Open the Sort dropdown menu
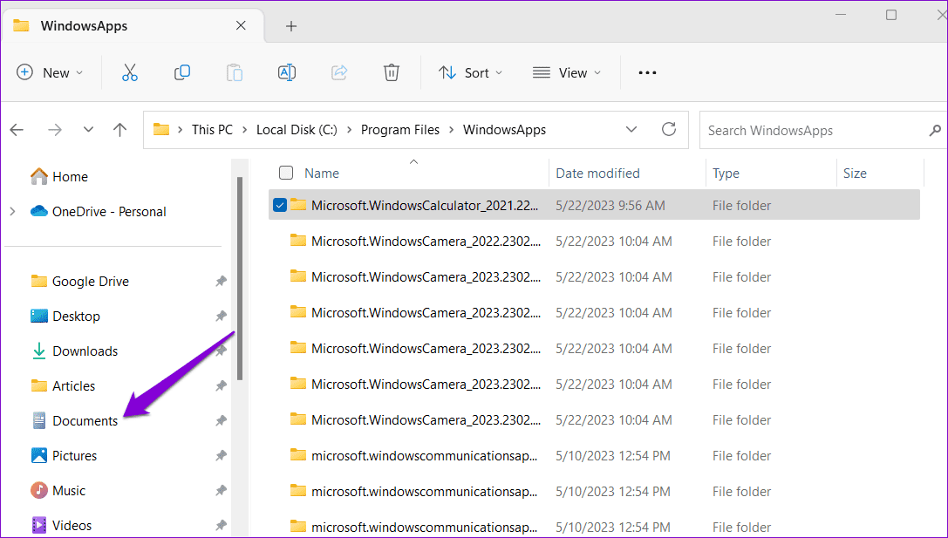The image size is (948, 538). coord(470,72)
